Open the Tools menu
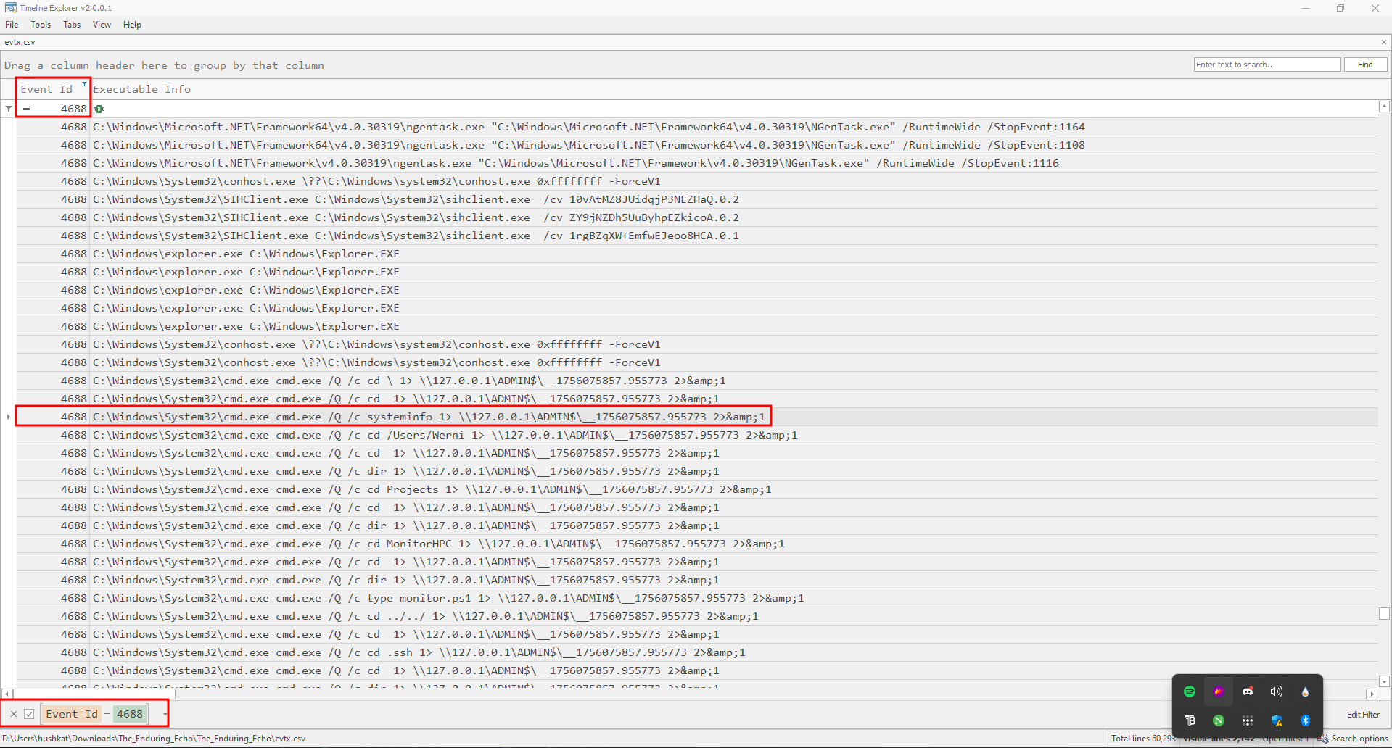This screenshot has height=748, width=1392. coord(41,25)
